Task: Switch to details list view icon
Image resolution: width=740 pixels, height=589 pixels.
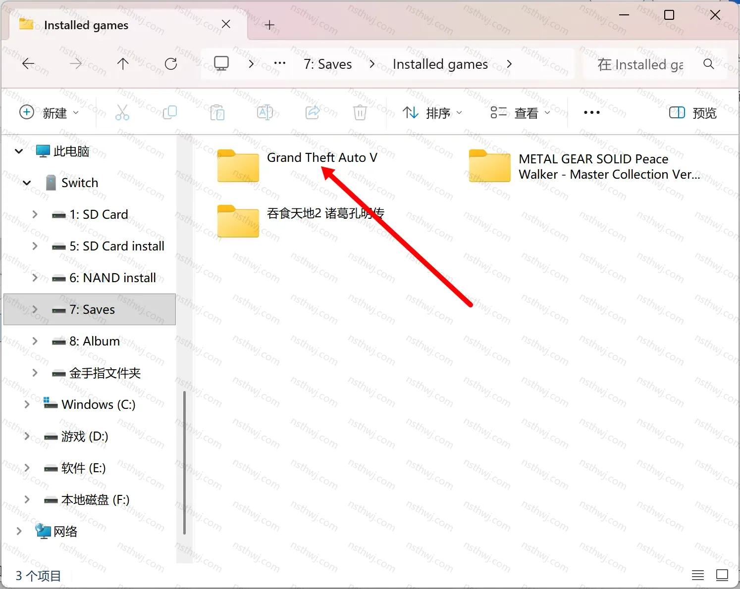Action: 698,575
